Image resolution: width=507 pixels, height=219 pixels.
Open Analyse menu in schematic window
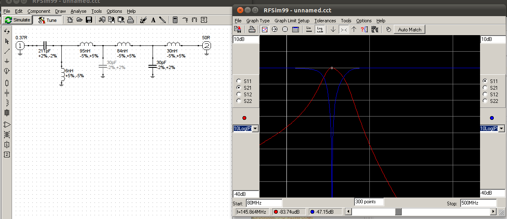click(78, 11)
